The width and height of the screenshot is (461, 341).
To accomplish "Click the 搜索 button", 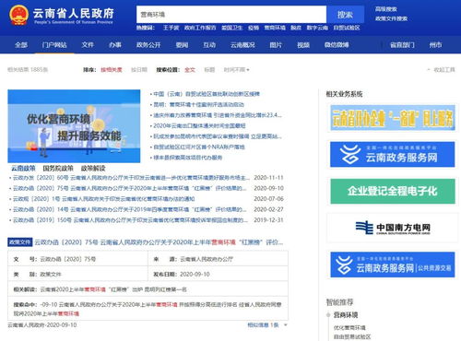I will pyautogui.click(x=345, y=15).
